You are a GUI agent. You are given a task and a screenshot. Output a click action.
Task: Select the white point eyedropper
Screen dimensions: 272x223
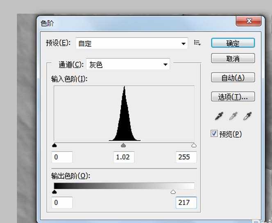(x=247, y=117)
